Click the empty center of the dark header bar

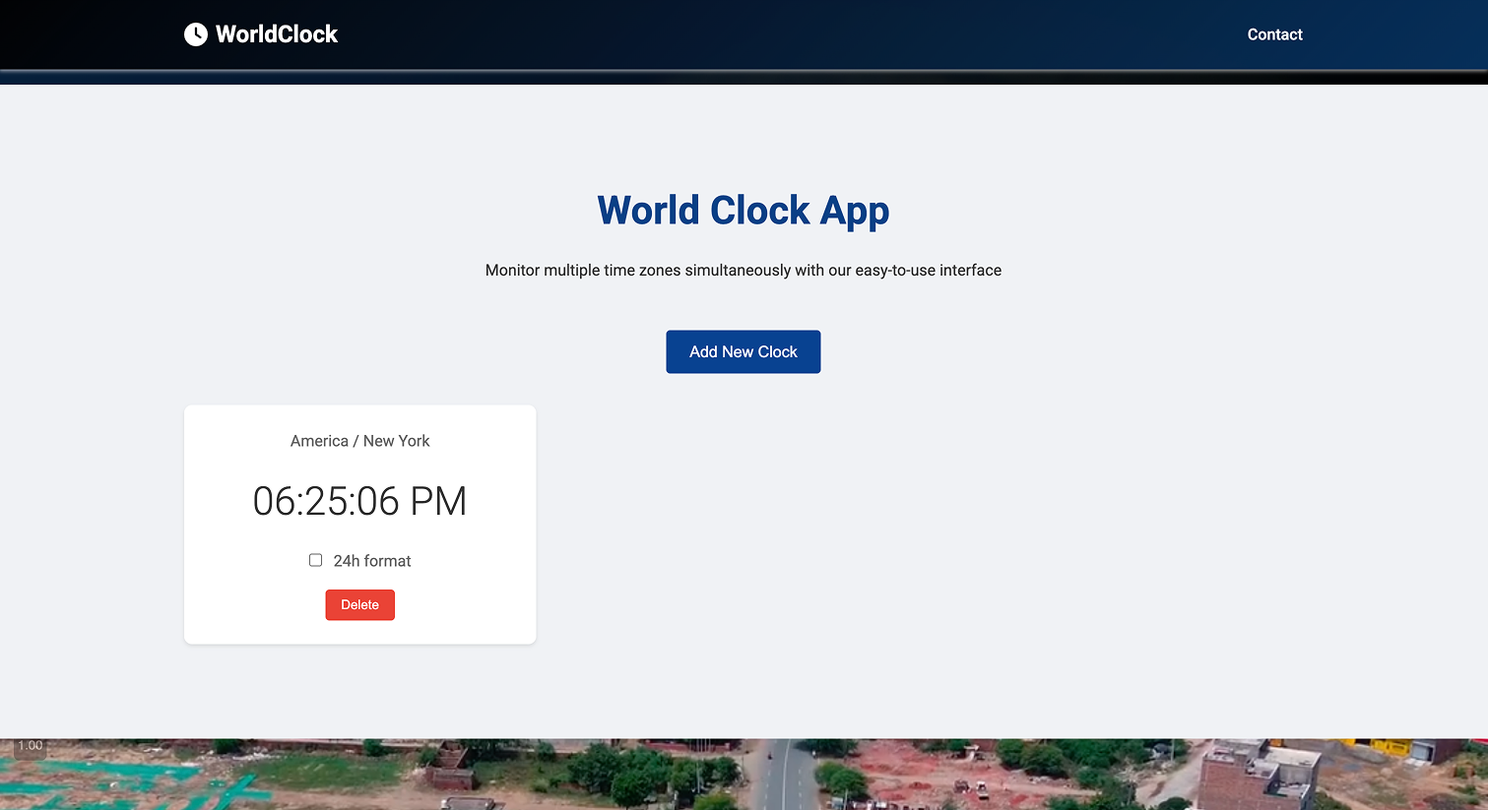click(x=739, y=34)
